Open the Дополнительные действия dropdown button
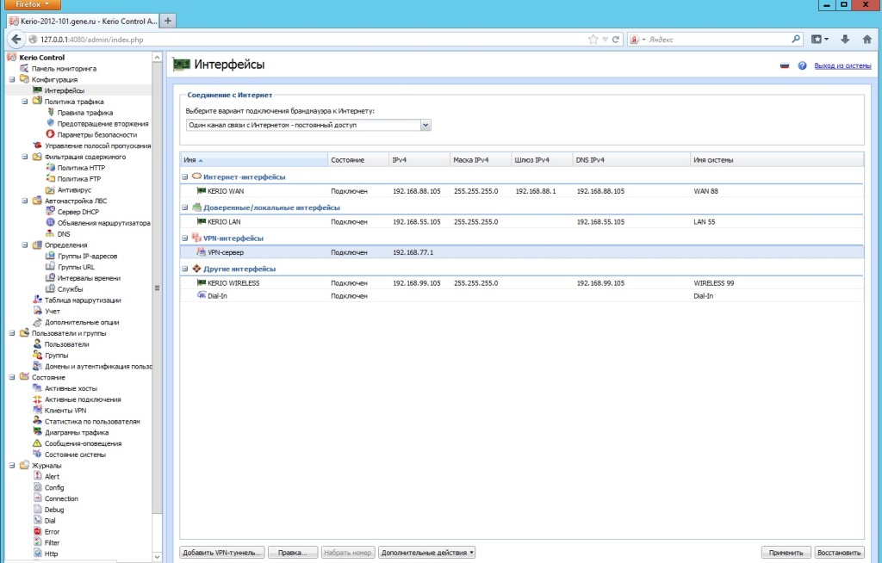 pyautogui.click(x=427, y=552)
